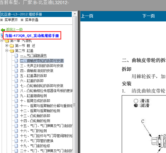The image size is (166, 153).
Task: Open 十四、凸轮轴的检测
Action: coord(35,121)
